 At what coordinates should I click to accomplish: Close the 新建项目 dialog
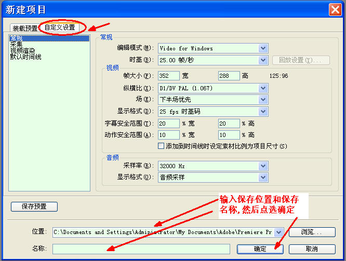(335, 10)
